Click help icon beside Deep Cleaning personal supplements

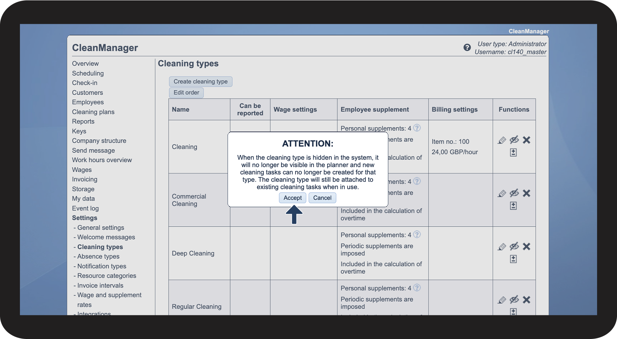click(417, 235)
